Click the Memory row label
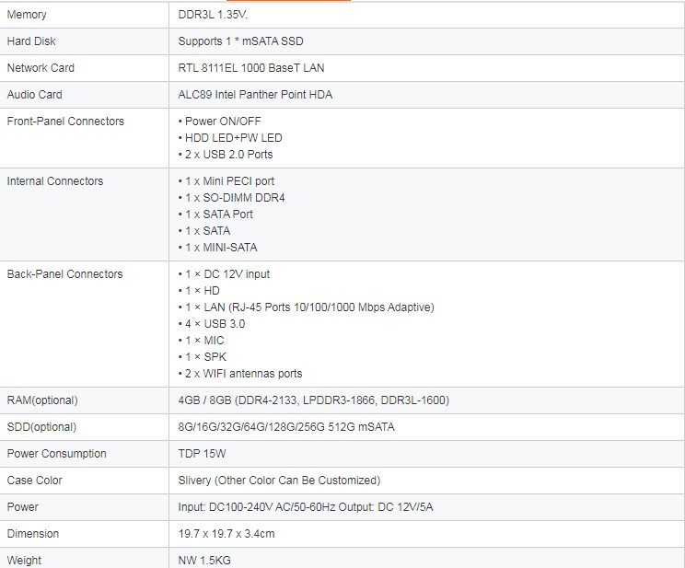Viewport: 685px width, 568px height. (27, 15)
